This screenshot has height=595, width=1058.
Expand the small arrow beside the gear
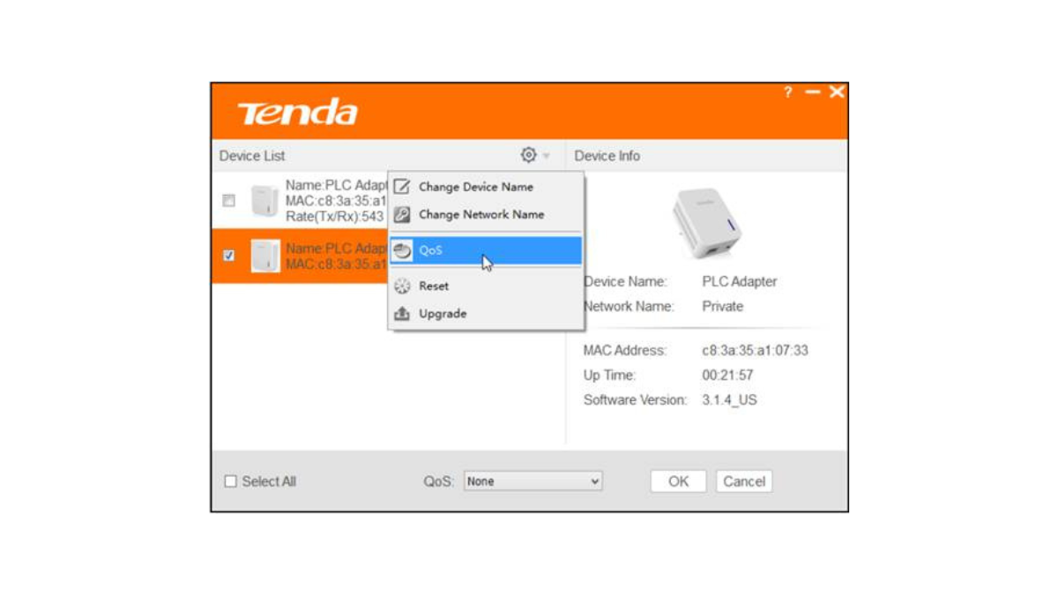coord(546,156)
